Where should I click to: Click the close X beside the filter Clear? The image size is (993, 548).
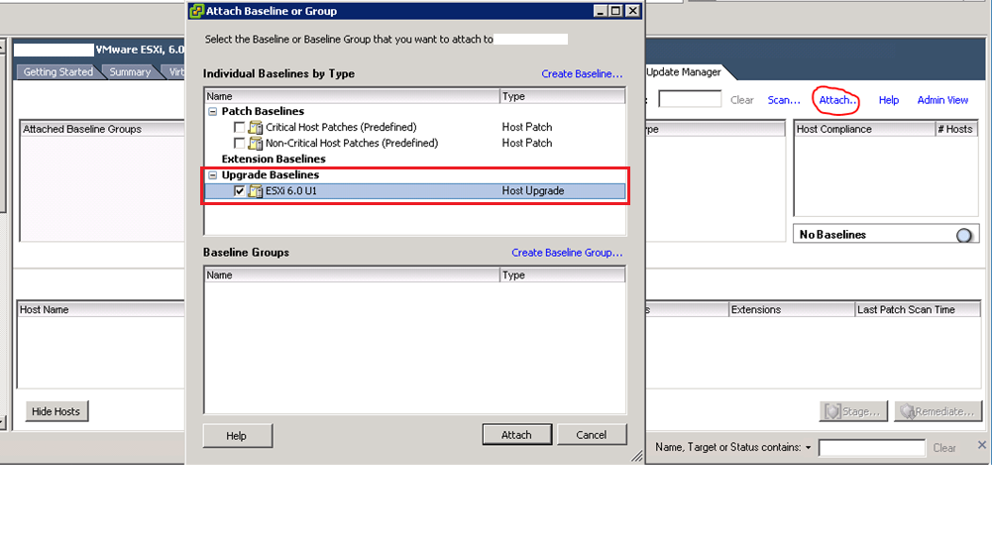[981, 445]
